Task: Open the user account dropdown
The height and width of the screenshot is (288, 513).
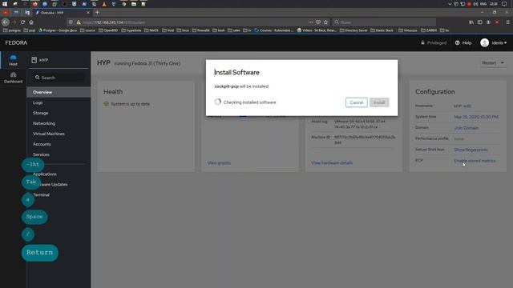Action: (494, 42)
